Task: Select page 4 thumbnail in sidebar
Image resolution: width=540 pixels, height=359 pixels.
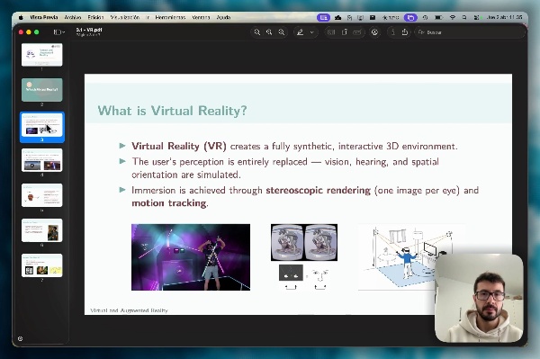Action: tap(42, 160)
